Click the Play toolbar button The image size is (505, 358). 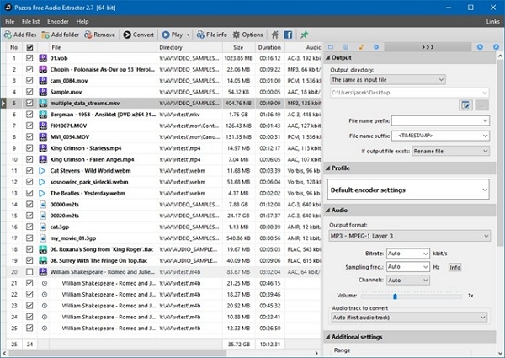point(173,35)
